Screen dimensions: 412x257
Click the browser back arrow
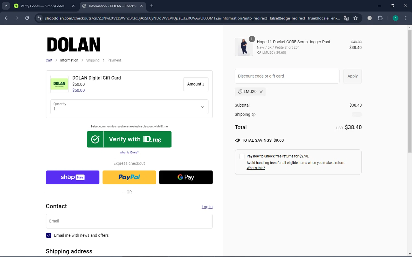pos(7,18)
